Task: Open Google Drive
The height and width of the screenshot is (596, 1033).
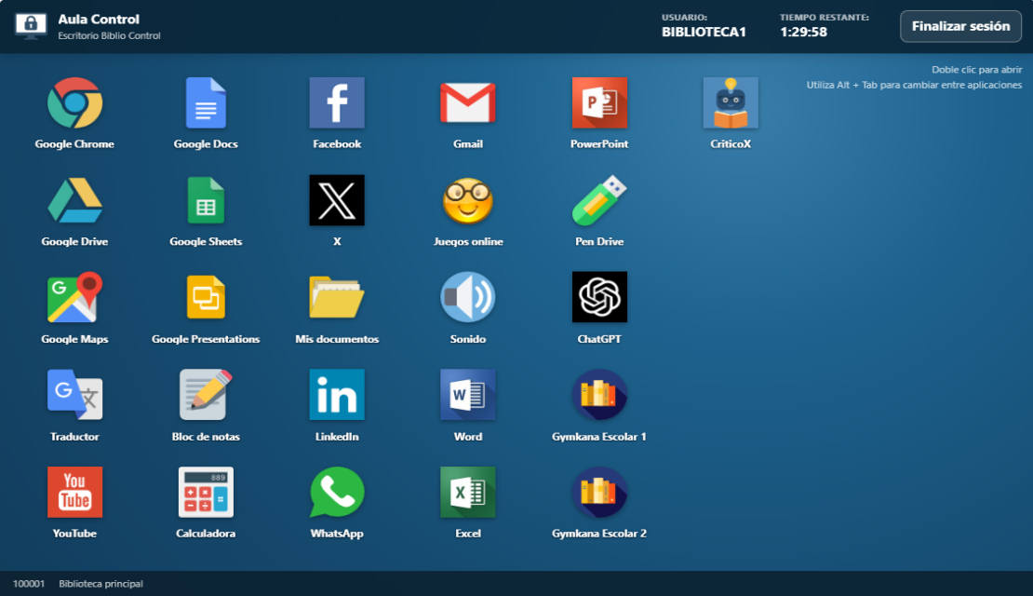Action: point(74,200)
